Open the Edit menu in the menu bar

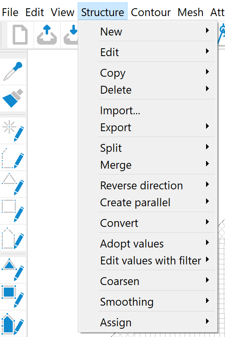pyautogui.click(x=35, y=12)
